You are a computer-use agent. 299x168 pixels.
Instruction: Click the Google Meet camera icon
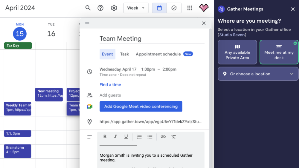(90, 107)
